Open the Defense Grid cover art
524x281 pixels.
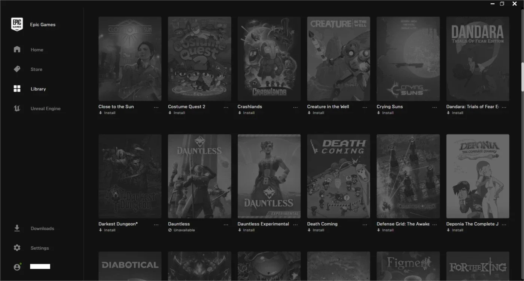click(x=408, y=176)
